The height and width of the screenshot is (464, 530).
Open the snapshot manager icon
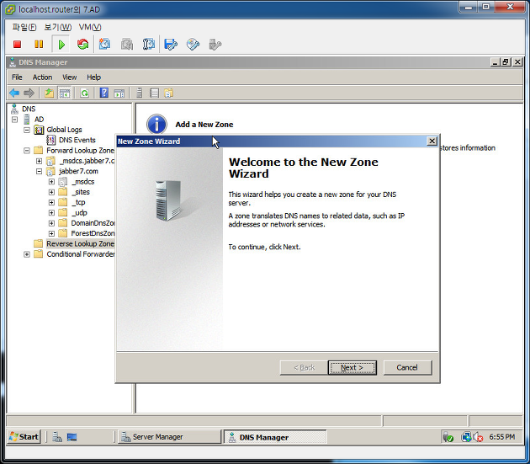point(149,45)
